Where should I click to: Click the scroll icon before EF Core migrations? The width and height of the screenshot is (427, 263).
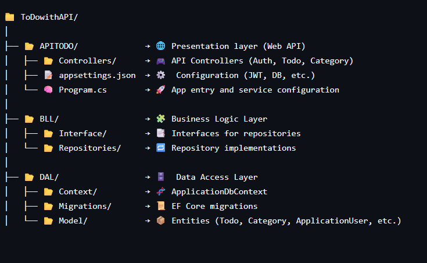click(x=161, y=206)
